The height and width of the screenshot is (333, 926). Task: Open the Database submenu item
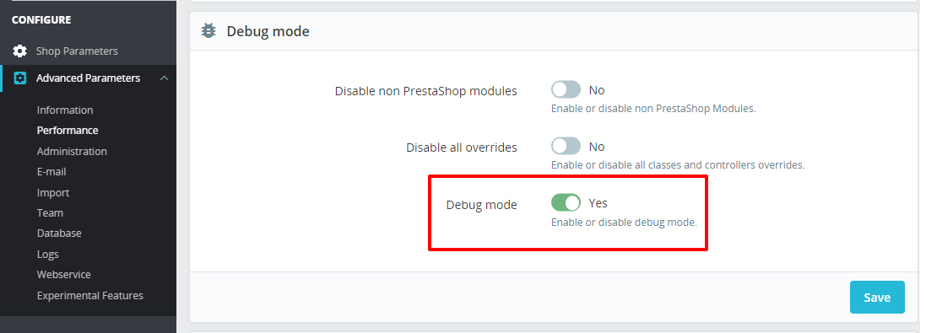click(x=59, y=234)
